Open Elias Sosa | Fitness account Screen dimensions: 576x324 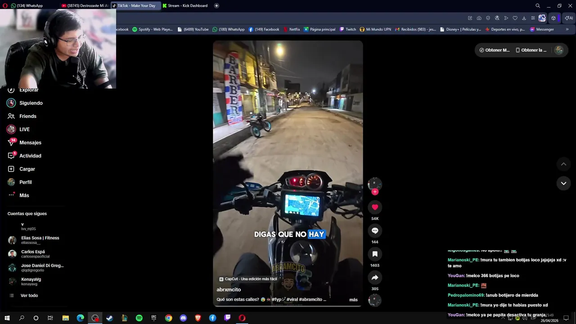coord(36,240)
